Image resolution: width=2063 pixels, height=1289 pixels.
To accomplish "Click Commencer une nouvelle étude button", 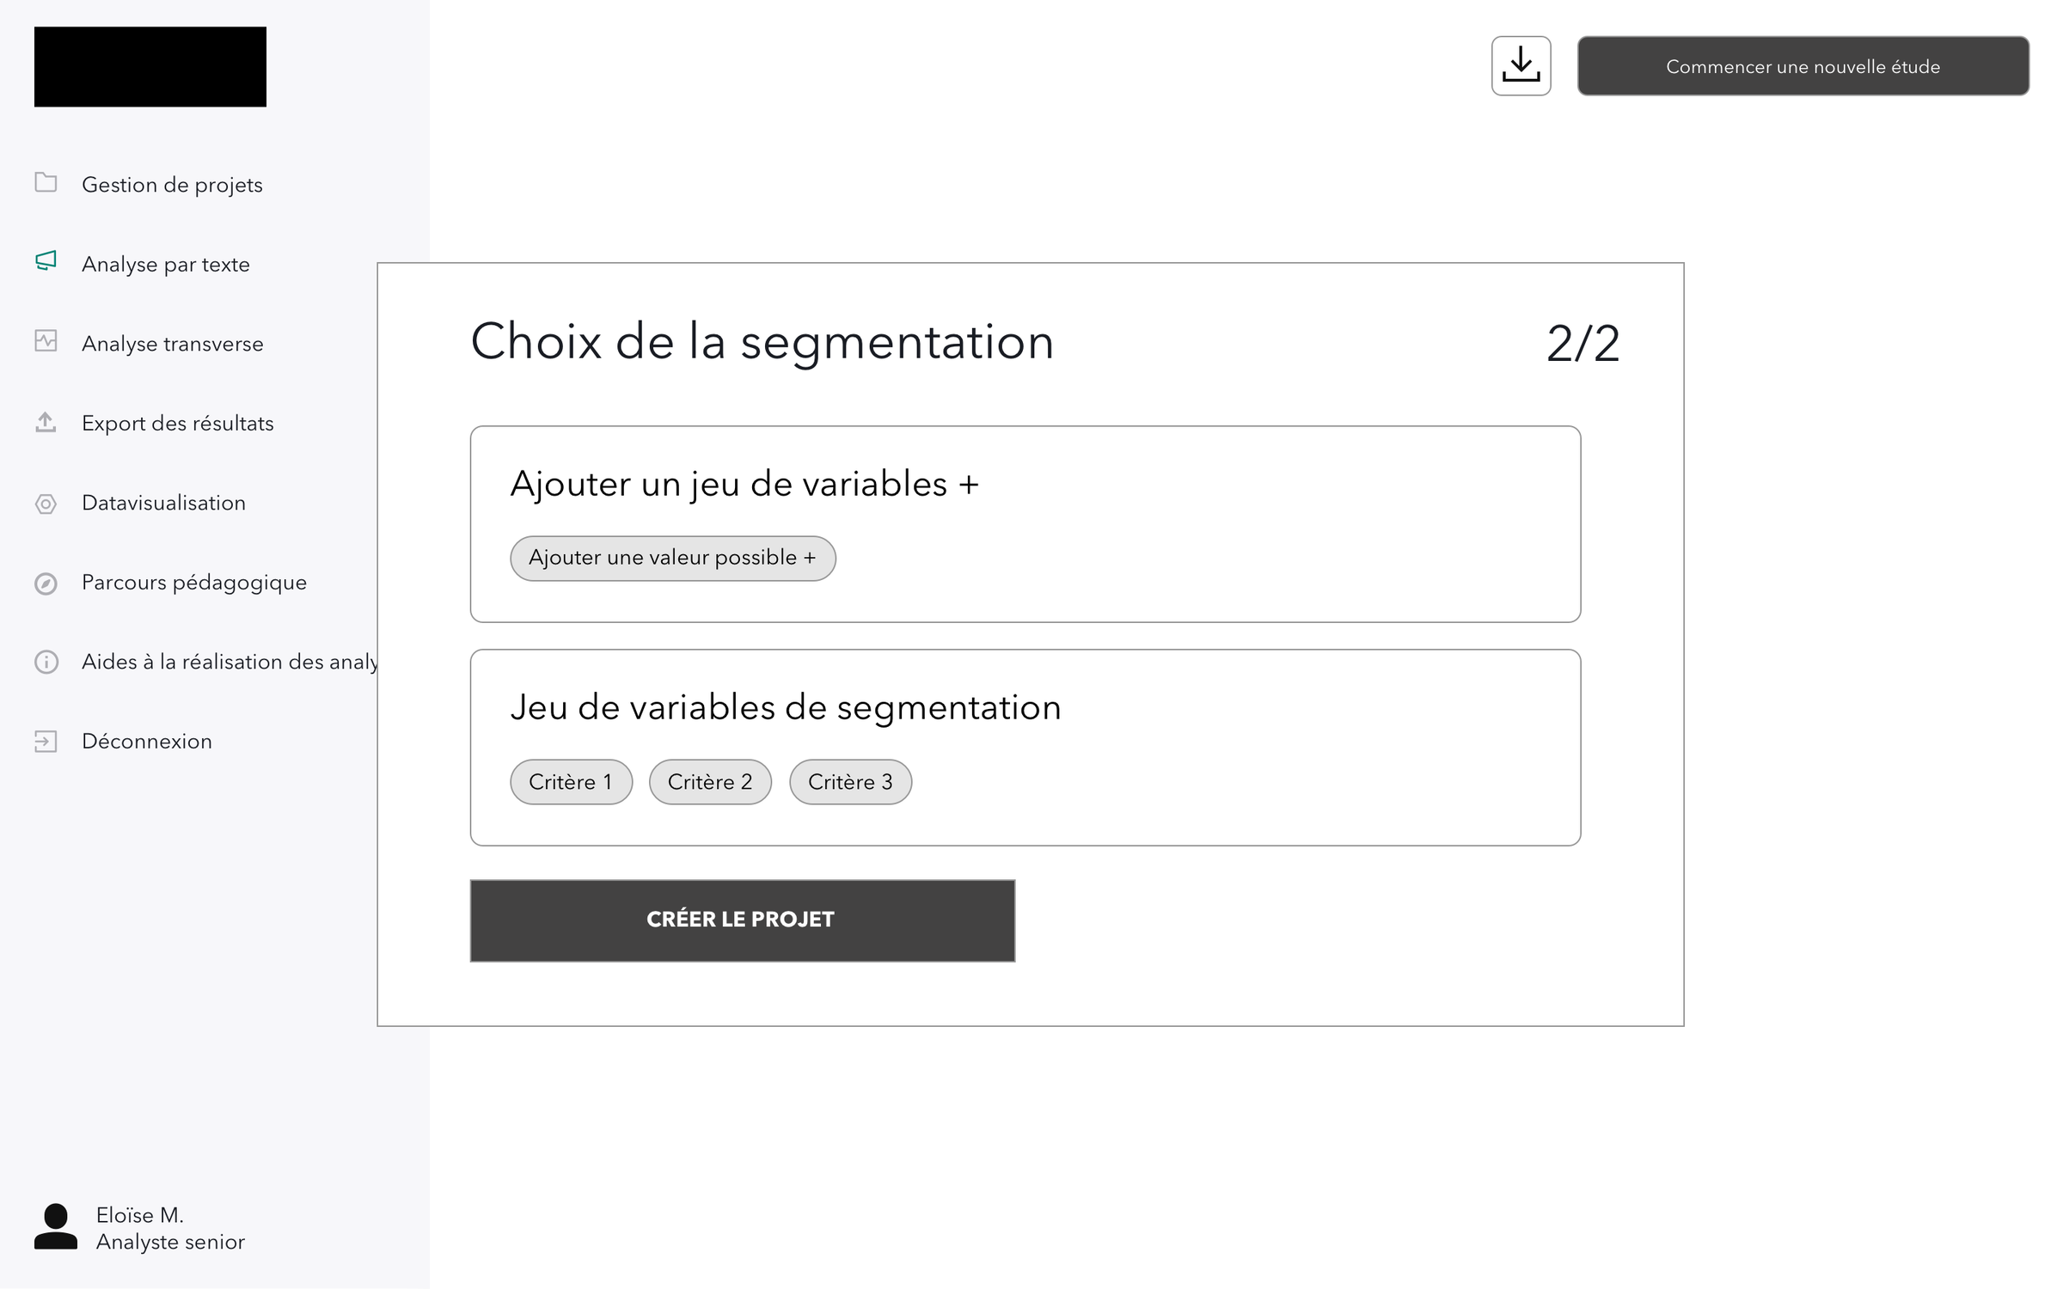I will tap(1803, 66).
